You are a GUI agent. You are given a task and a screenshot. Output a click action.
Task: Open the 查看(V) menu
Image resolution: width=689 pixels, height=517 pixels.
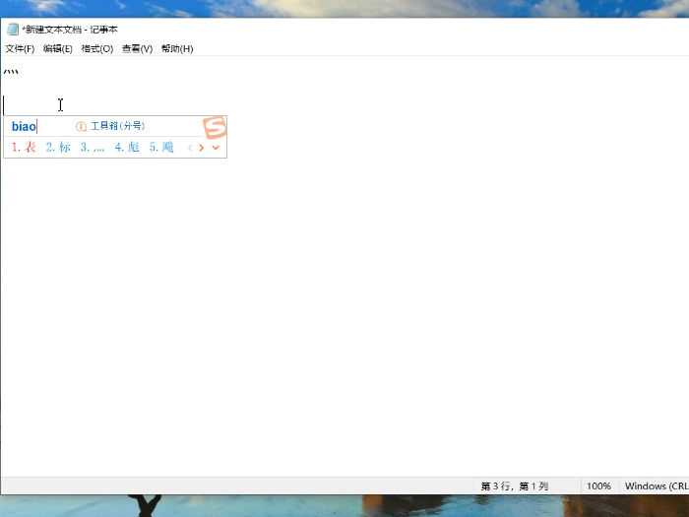[137, 48]
